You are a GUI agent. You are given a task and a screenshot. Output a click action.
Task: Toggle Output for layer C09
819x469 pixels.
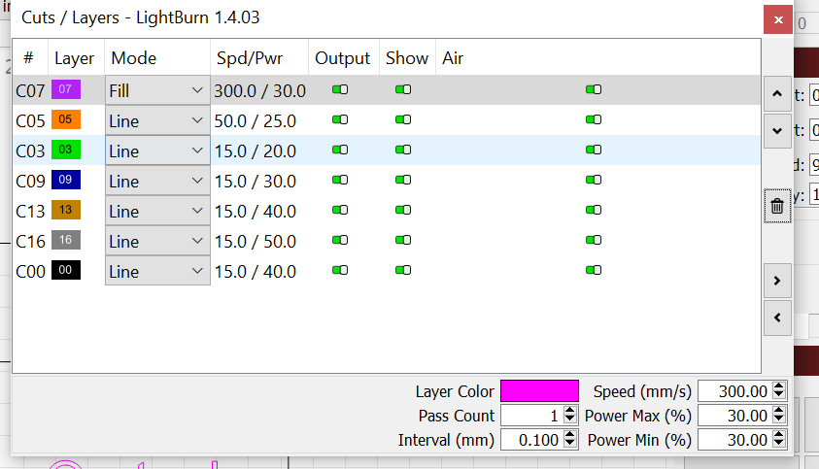(340, 181)
